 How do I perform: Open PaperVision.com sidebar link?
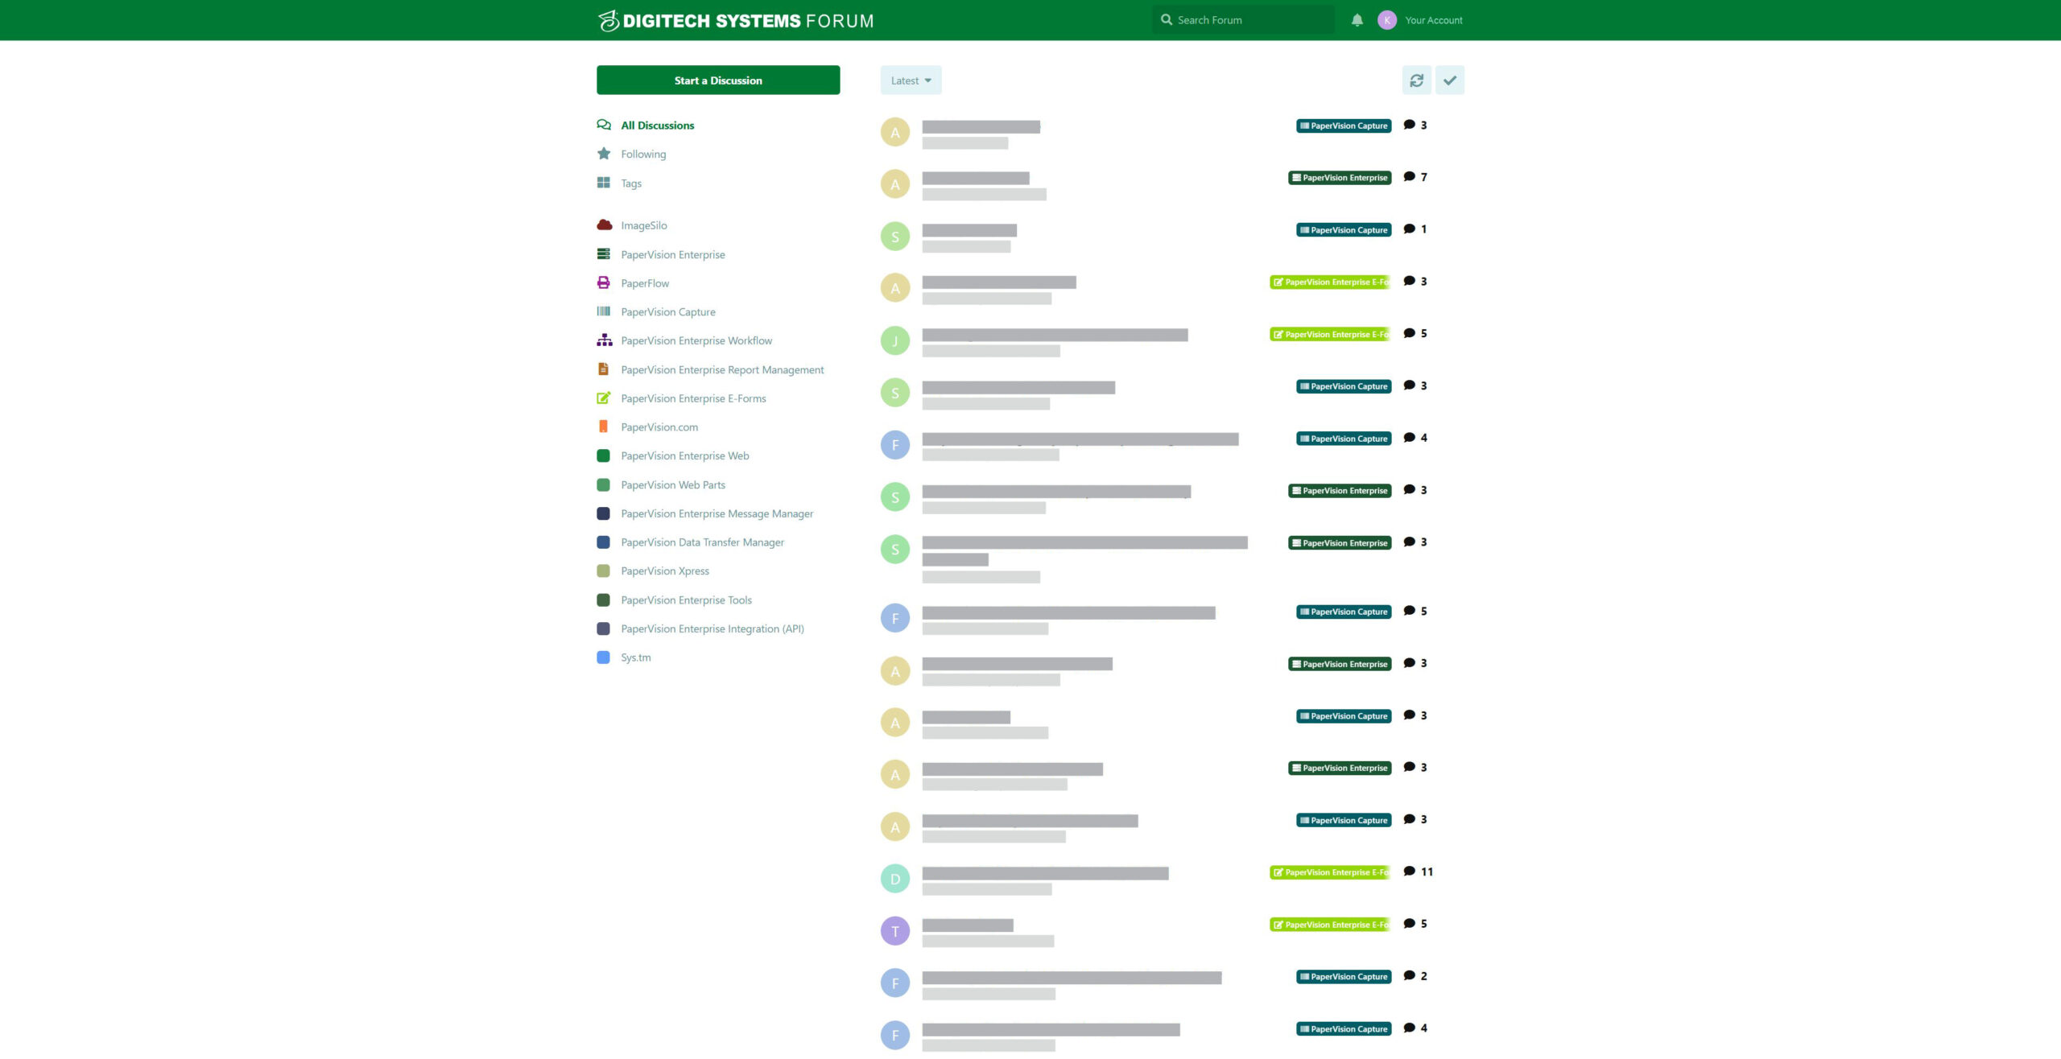coord(659,426)
